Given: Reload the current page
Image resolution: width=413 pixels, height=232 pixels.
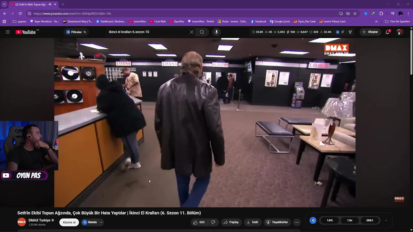Looking at the screenshot, I should 20,14.
